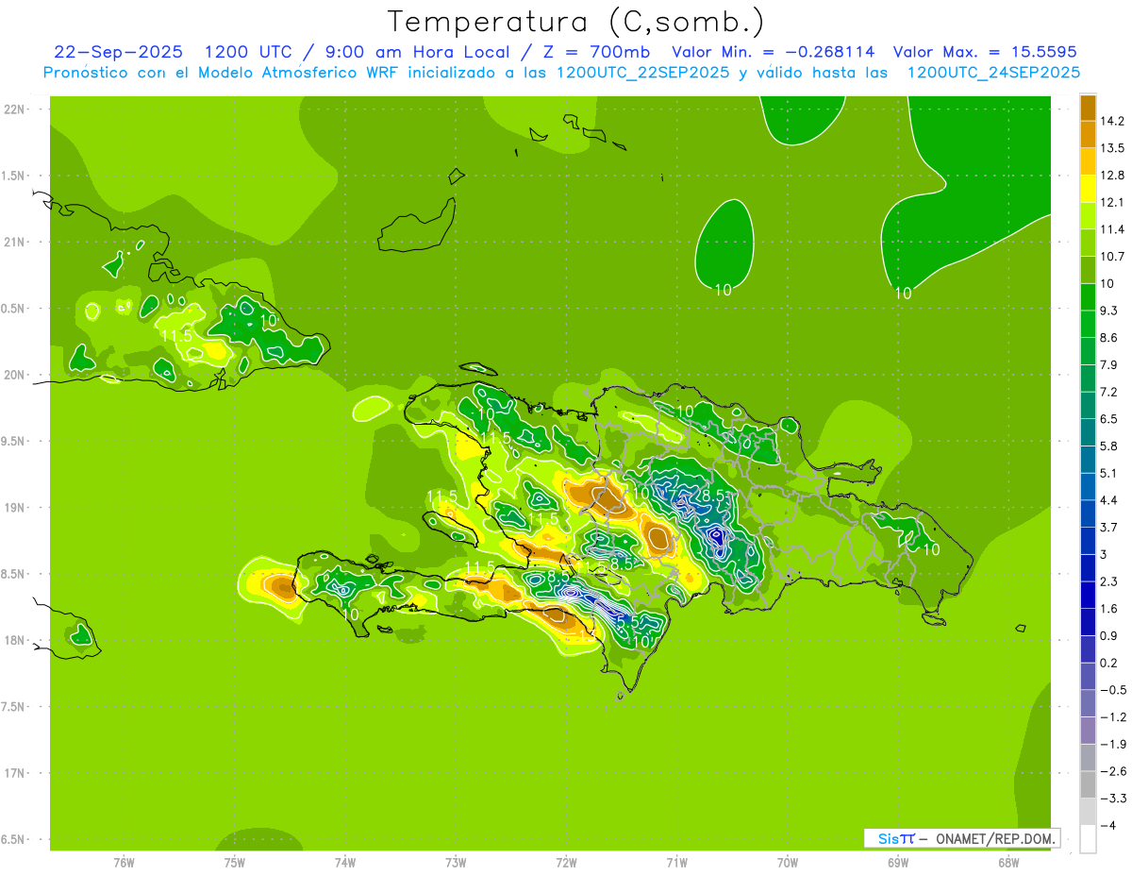Click the 76W longitude axis label

pos(124,862)
